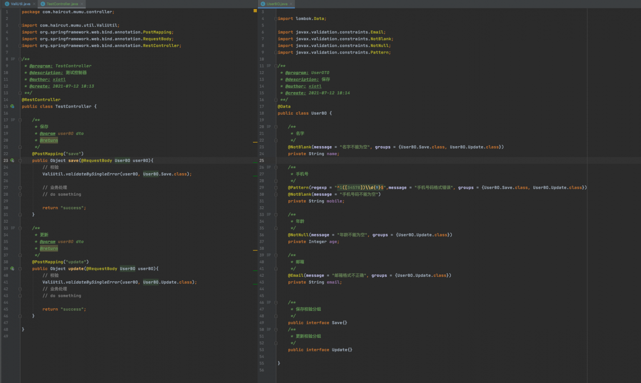The width and height of the screenshot is (641, 383).
Task: Close the ValiUtil.java tab
Action: click(x=35, y=4)
